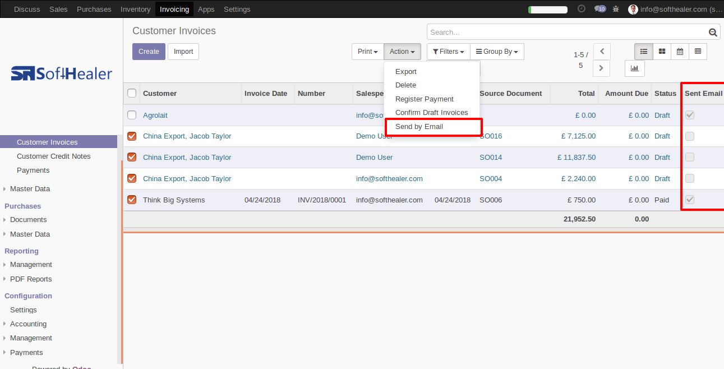Screen dimensions: 724x369
Task: Open the Group By dropdown
Action: click(497, 52)
